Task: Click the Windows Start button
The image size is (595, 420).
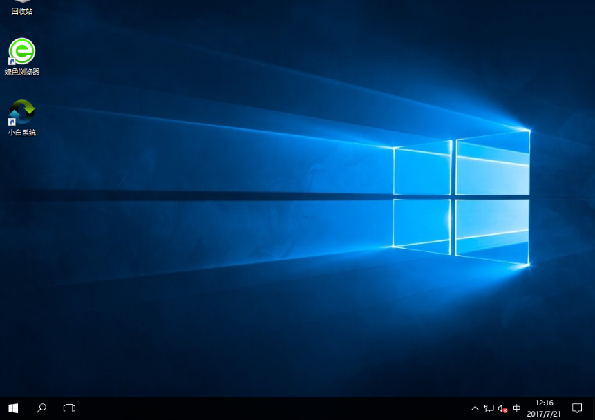Action: click(13, 408)
